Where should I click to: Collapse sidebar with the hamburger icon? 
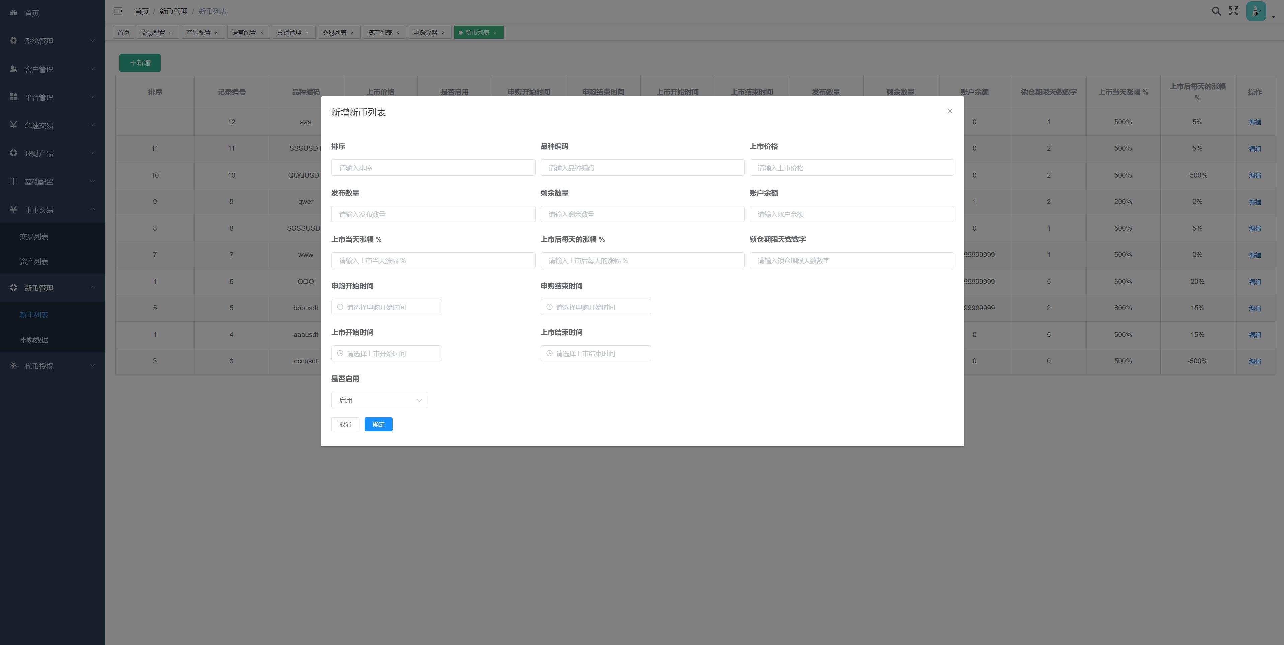point(118,11)
